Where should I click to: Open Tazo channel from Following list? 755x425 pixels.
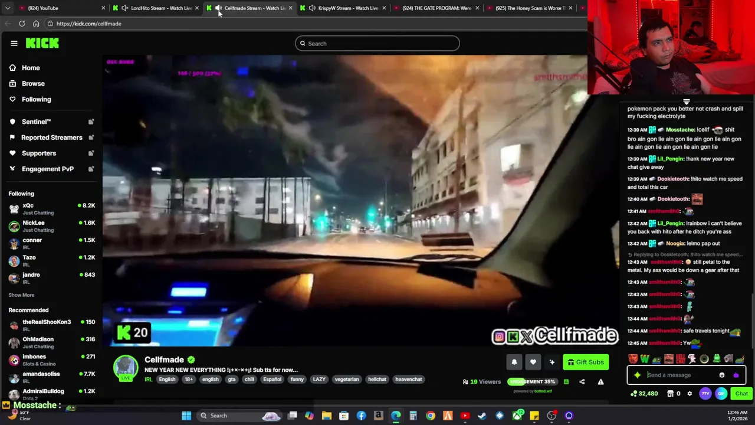[52, 260]
